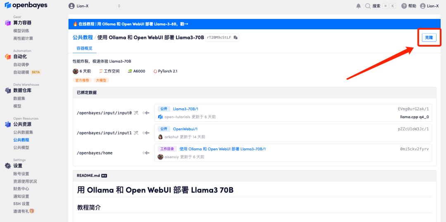Screen dimensions: 446x222
Task: Click the 公共教程 breadcrumb link
Action: [83, 37]
